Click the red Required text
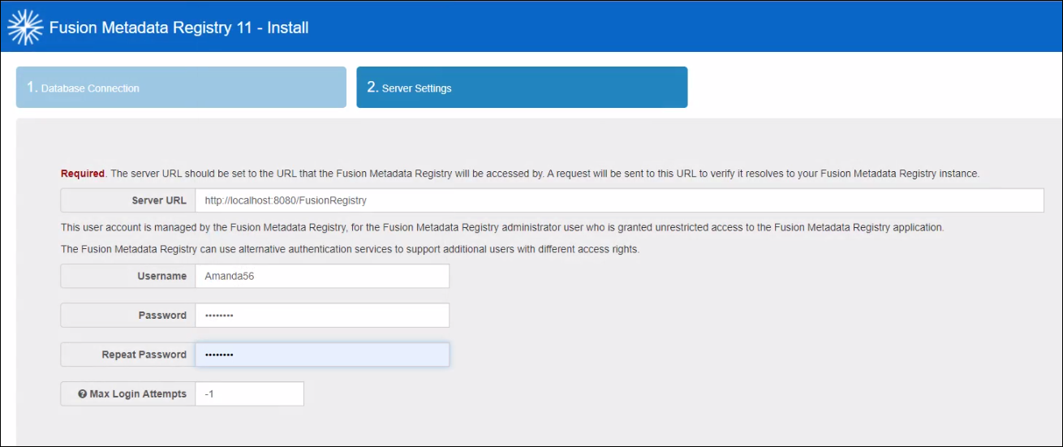 [83, 174]
